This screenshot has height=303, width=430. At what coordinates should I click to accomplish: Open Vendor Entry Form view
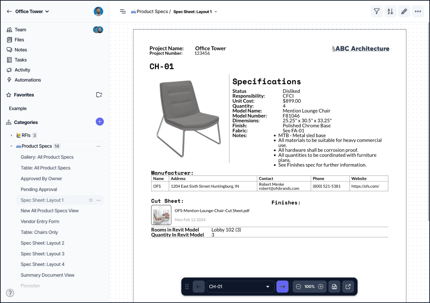point(40,222)
